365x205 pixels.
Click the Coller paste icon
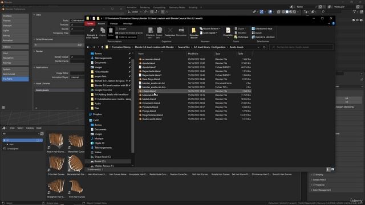pos(111,30)
